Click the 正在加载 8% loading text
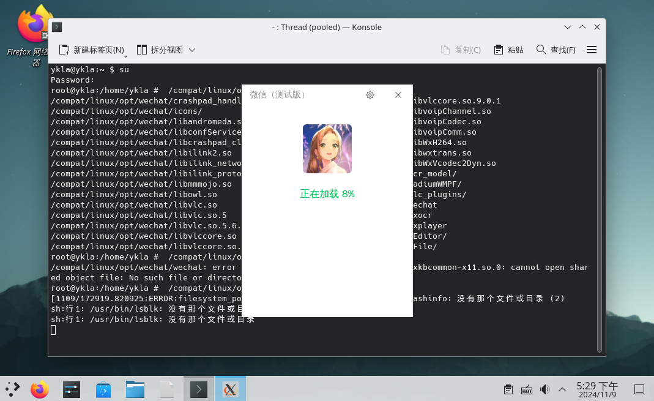This screenshot has height=401, width=654. coord(327,193)
